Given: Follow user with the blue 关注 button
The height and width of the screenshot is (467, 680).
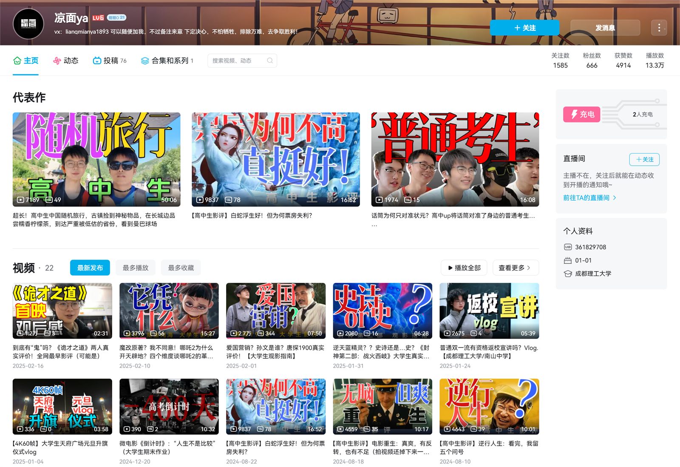Looking at the screenshot, I should (524, 28).
